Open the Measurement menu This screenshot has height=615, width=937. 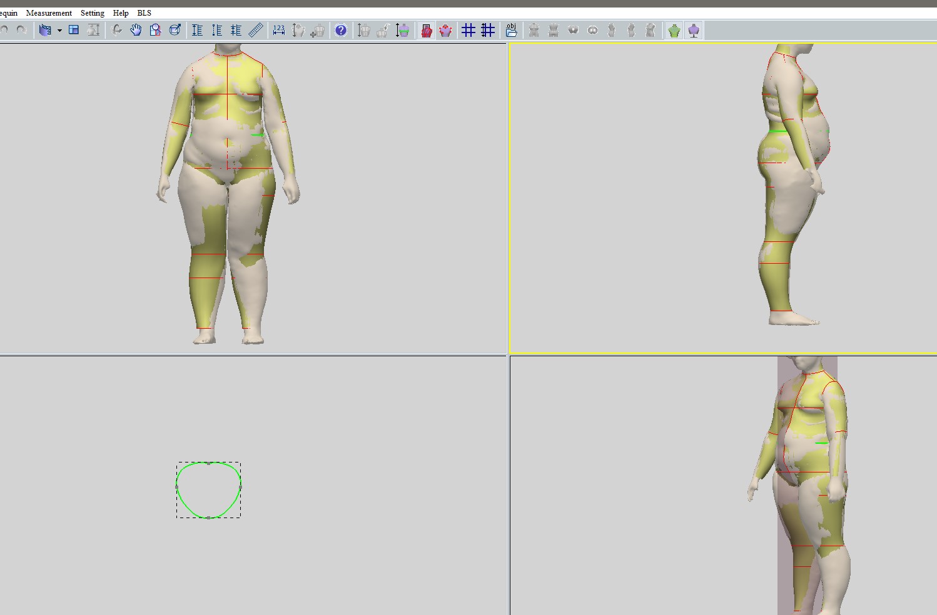[x=49, y=12]
